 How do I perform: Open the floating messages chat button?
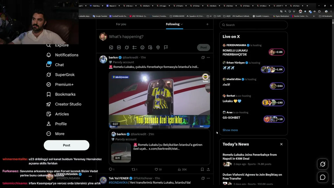tap(323, 178)
